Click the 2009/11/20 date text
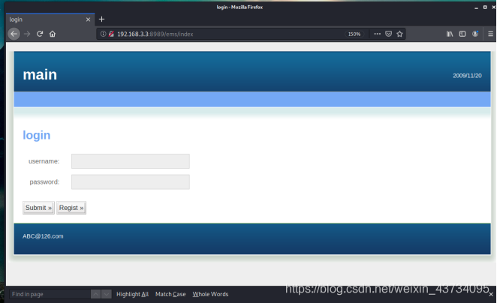Screen dimensions: 497x303 (467, 76)
